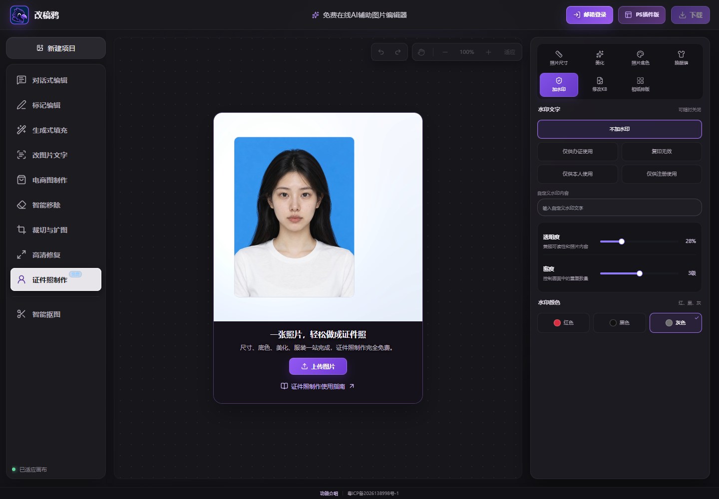Open 生成式填充 from the sidebar
This screenshot has height=499, width=719.
click(x=56, y=130)
